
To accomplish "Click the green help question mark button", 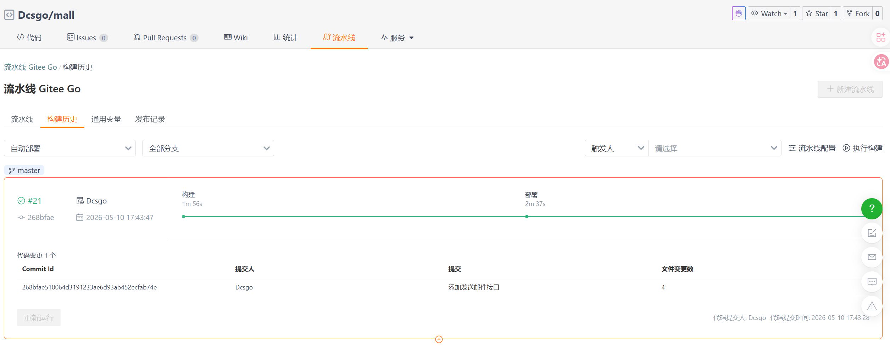I will point(872,209).
